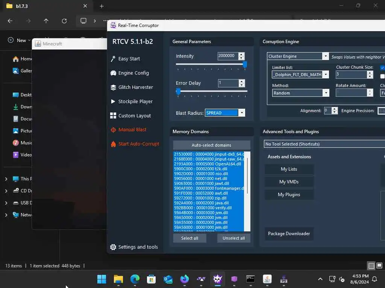Click the Custom Layout grid icon
This screenshot has height=288, width=385.
(x=113, y=115)
